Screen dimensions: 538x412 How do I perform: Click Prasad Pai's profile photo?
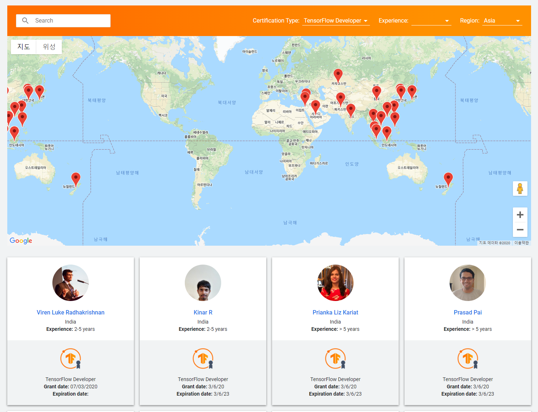coord(468,283)
